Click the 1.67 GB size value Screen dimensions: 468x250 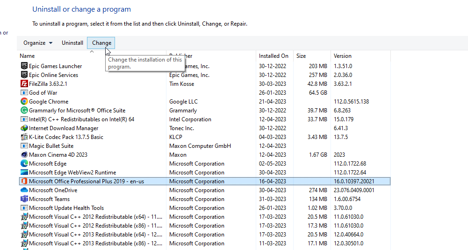click(x=318, y=155)
